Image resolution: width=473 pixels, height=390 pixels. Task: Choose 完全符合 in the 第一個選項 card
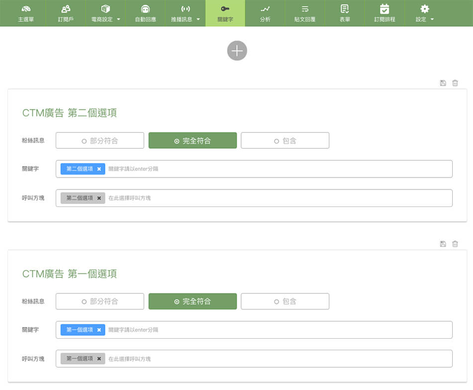(192, 301)
